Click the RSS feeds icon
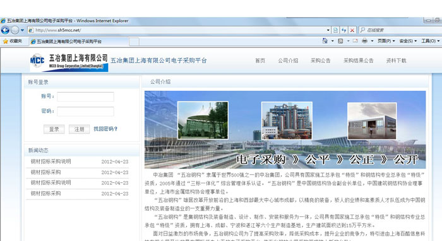Viewport: 442px width, 241px height. tap(340, 41)
